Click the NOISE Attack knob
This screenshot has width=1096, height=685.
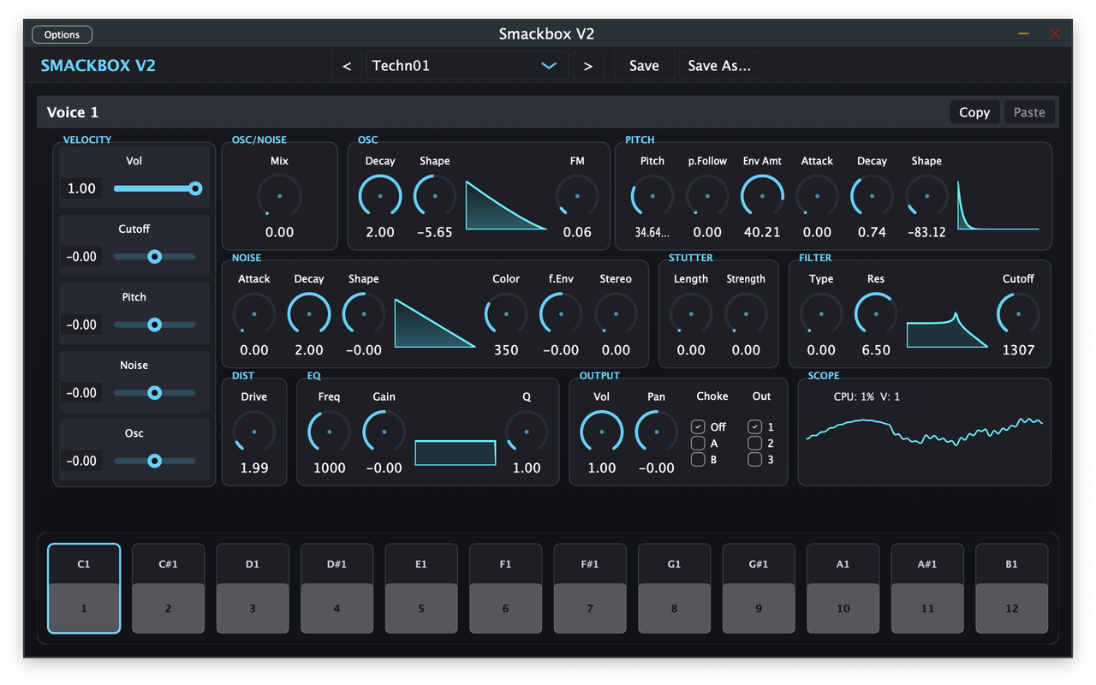pyautogui.click(x=254, y=314)
